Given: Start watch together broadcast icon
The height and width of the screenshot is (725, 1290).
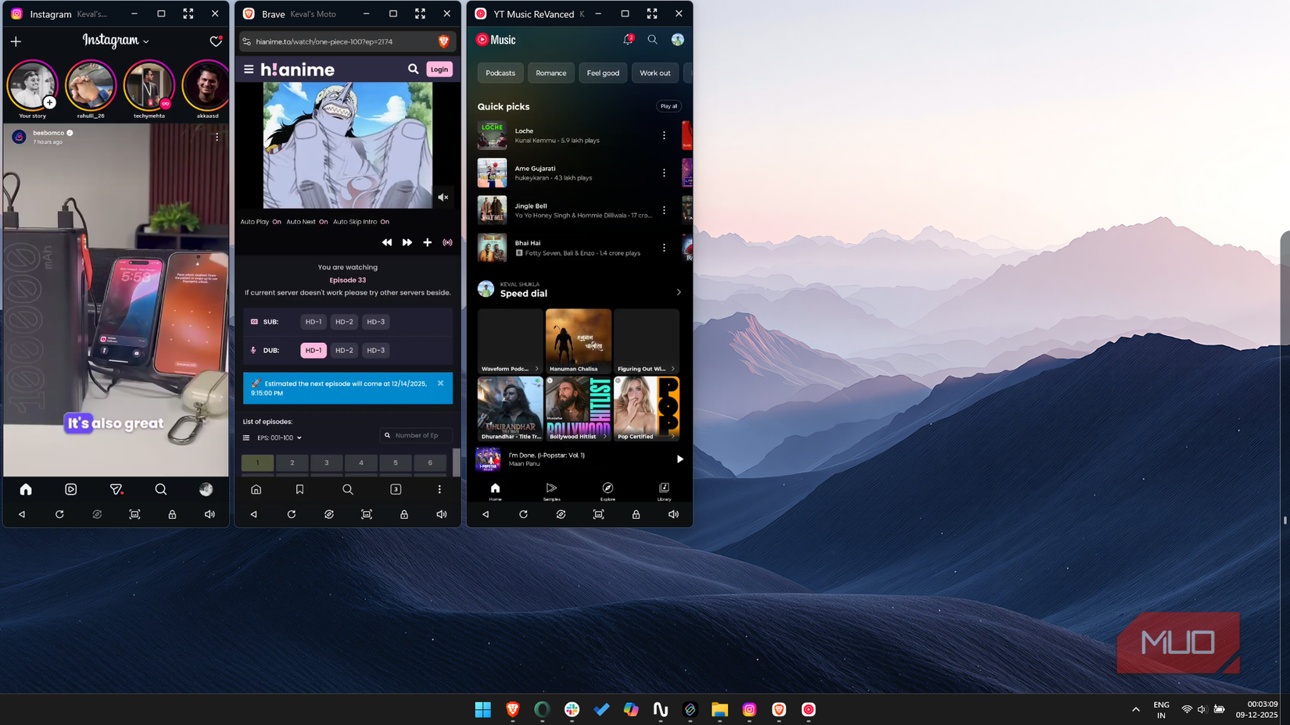Looking at the screenshot, I should 447,243.
